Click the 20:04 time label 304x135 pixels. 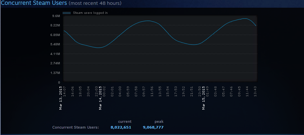pyautogui.click(x=88, y=91)
